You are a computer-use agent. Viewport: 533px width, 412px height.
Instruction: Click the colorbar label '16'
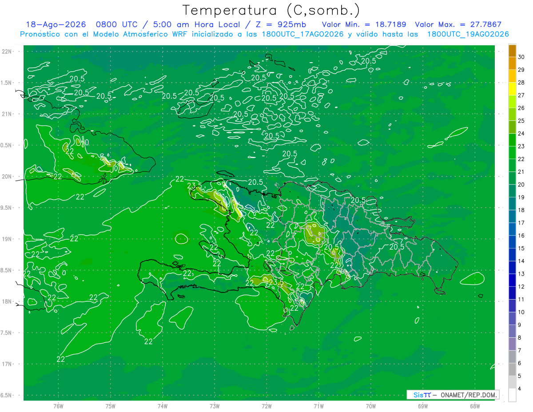[521, 236]
